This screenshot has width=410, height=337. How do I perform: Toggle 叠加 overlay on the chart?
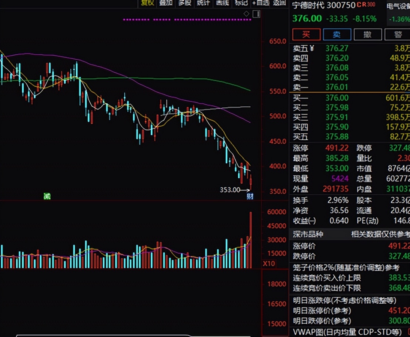click(x=165, y=3)
